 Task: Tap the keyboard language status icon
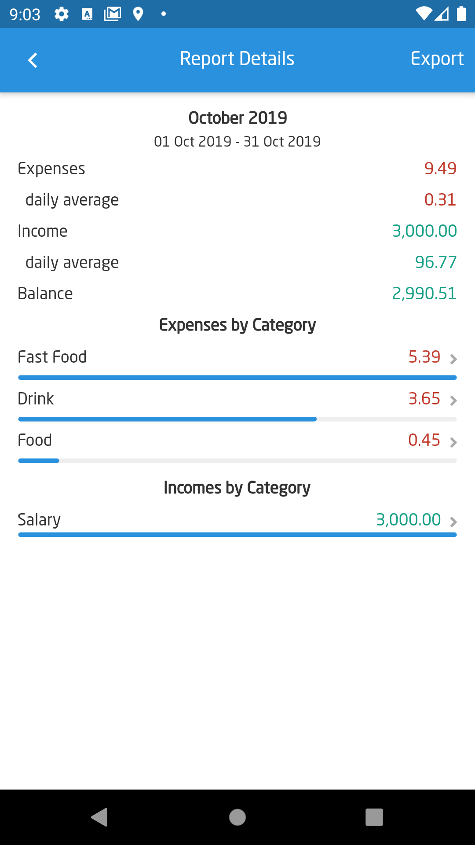(x=87, y=14)
